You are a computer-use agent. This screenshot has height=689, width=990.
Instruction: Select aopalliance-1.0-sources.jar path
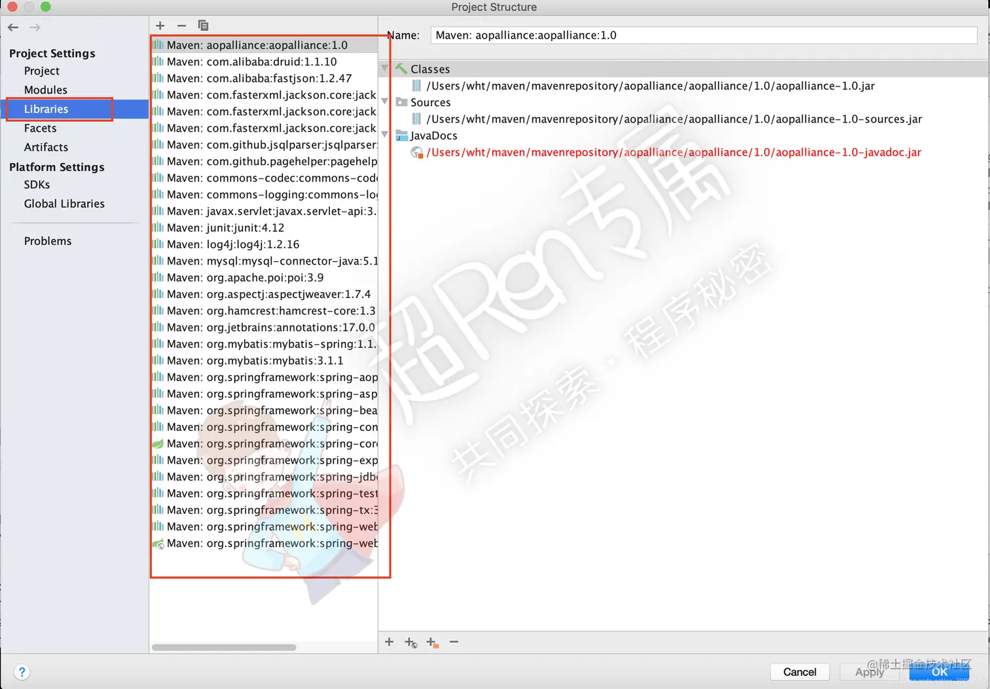674,119
